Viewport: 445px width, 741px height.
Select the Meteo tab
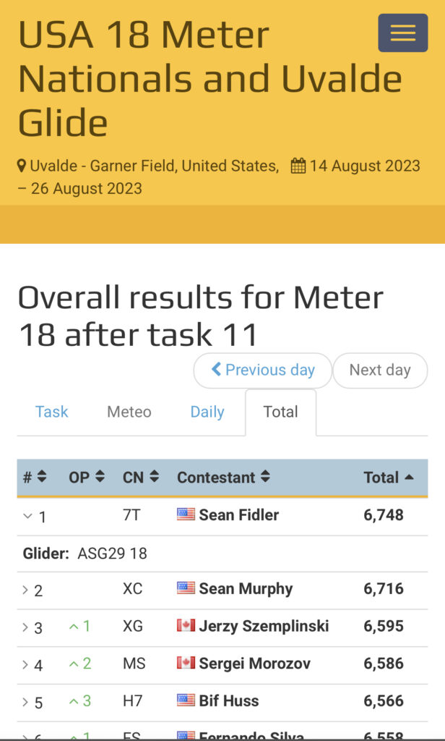click(x=129, y=412)
